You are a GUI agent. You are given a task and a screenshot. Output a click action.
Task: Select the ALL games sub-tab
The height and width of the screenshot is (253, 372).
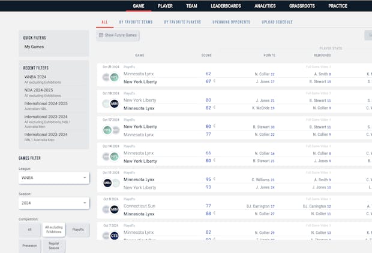click(x=104, y=22)
